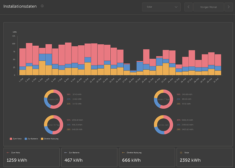Click the info icon beside Installationsdaten
Screen dimensions: 235x168
pyautogui.click(x=42, y=6)
